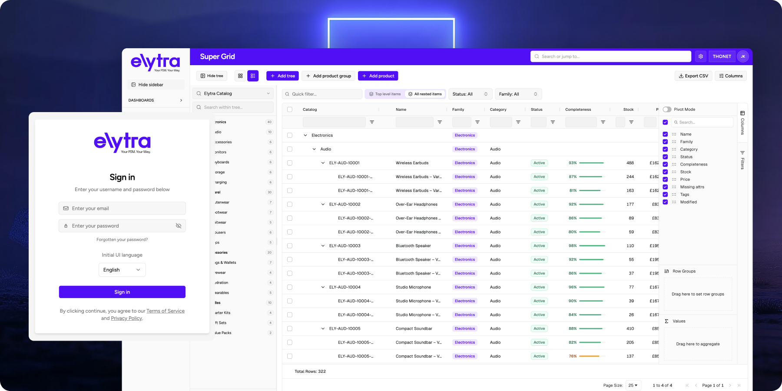Select the tree list view icon
Viewport: 782px width, 391px height.
click(x=253, y=76)
